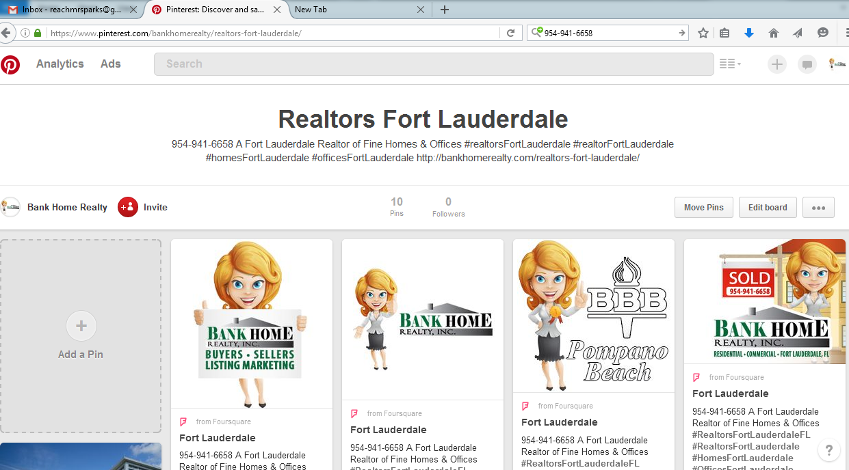Click the Pinterest logo home icon
849x470 pixels.
click(10, 64)
